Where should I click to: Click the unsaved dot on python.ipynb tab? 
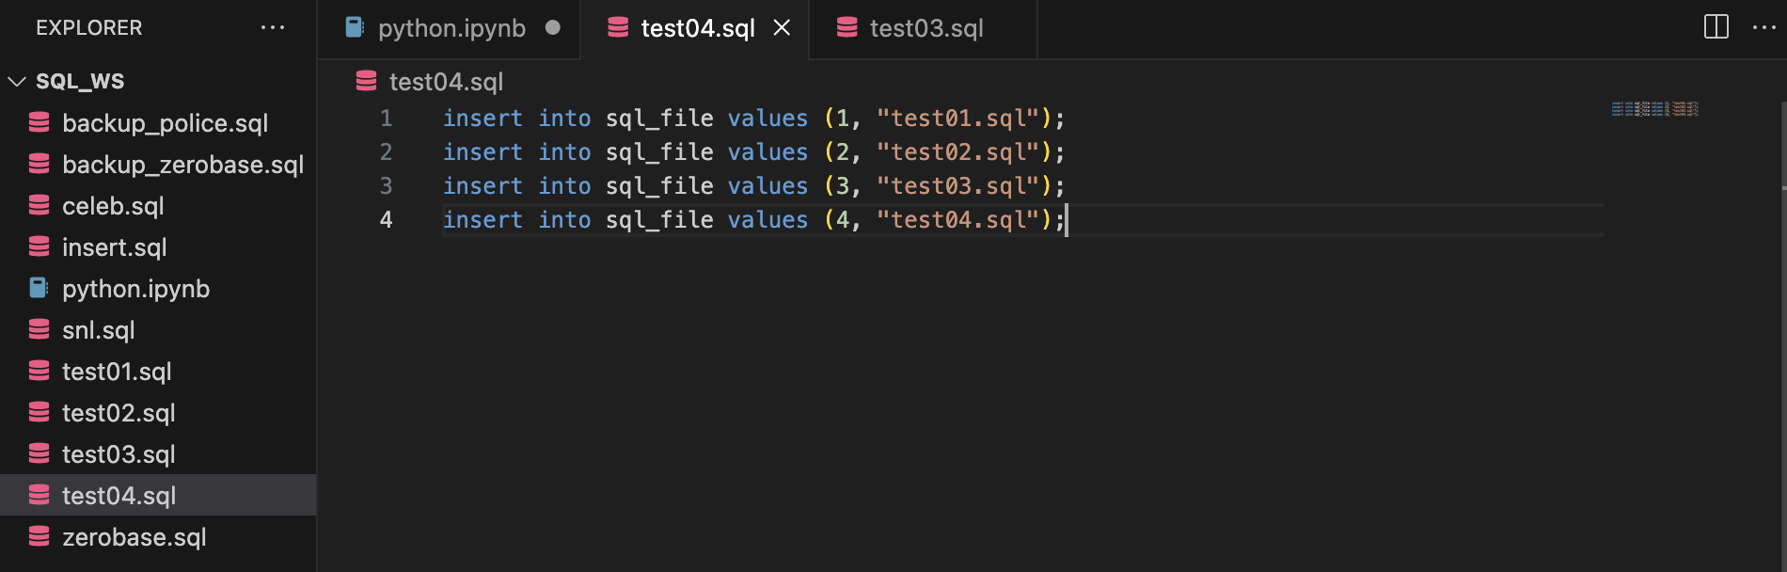(553, 28)
